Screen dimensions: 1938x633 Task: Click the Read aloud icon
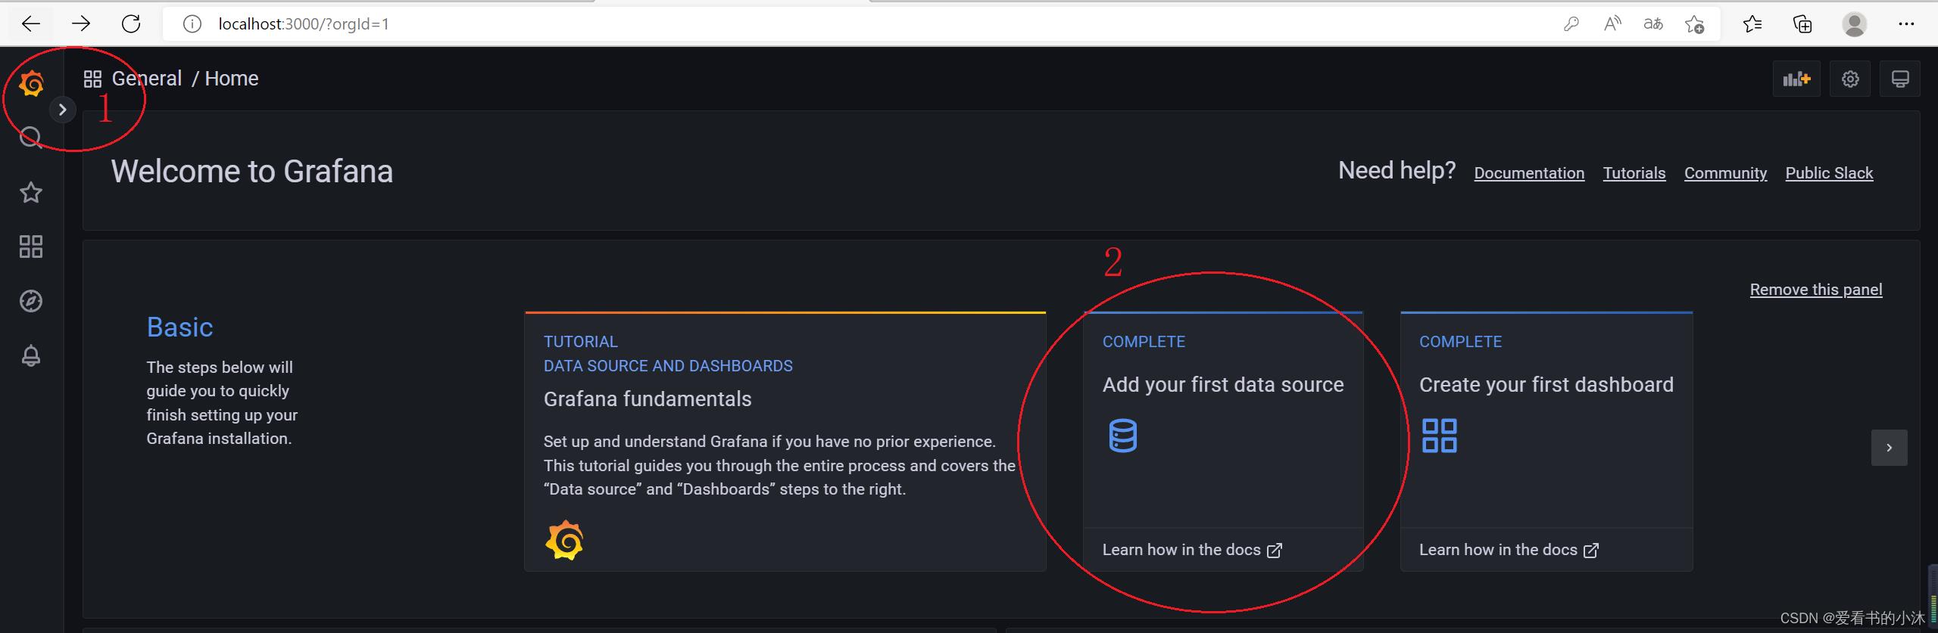pyautogui.click(x=1612, y=24)
